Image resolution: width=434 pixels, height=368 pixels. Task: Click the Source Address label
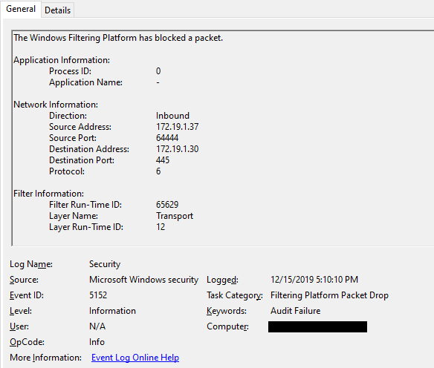(80, 127)
